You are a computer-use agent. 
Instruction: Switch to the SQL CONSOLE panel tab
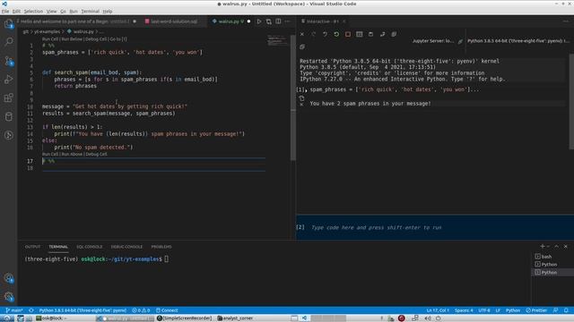pos(90,247)
